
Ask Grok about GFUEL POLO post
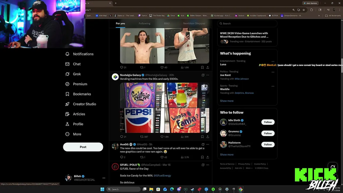[x=203, y=165]
